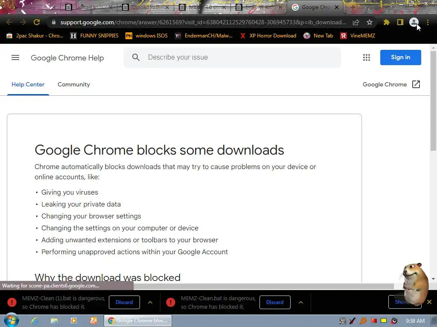Focus the Describe your issue search field

(232, 57)
